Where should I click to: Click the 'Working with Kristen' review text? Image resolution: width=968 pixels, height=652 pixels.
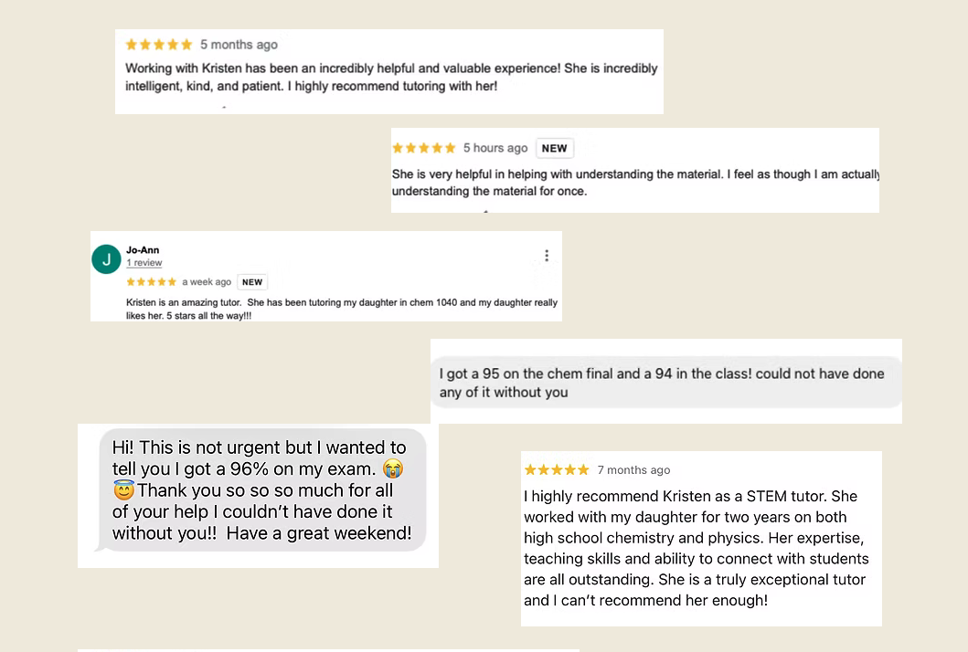coord(391,77)
